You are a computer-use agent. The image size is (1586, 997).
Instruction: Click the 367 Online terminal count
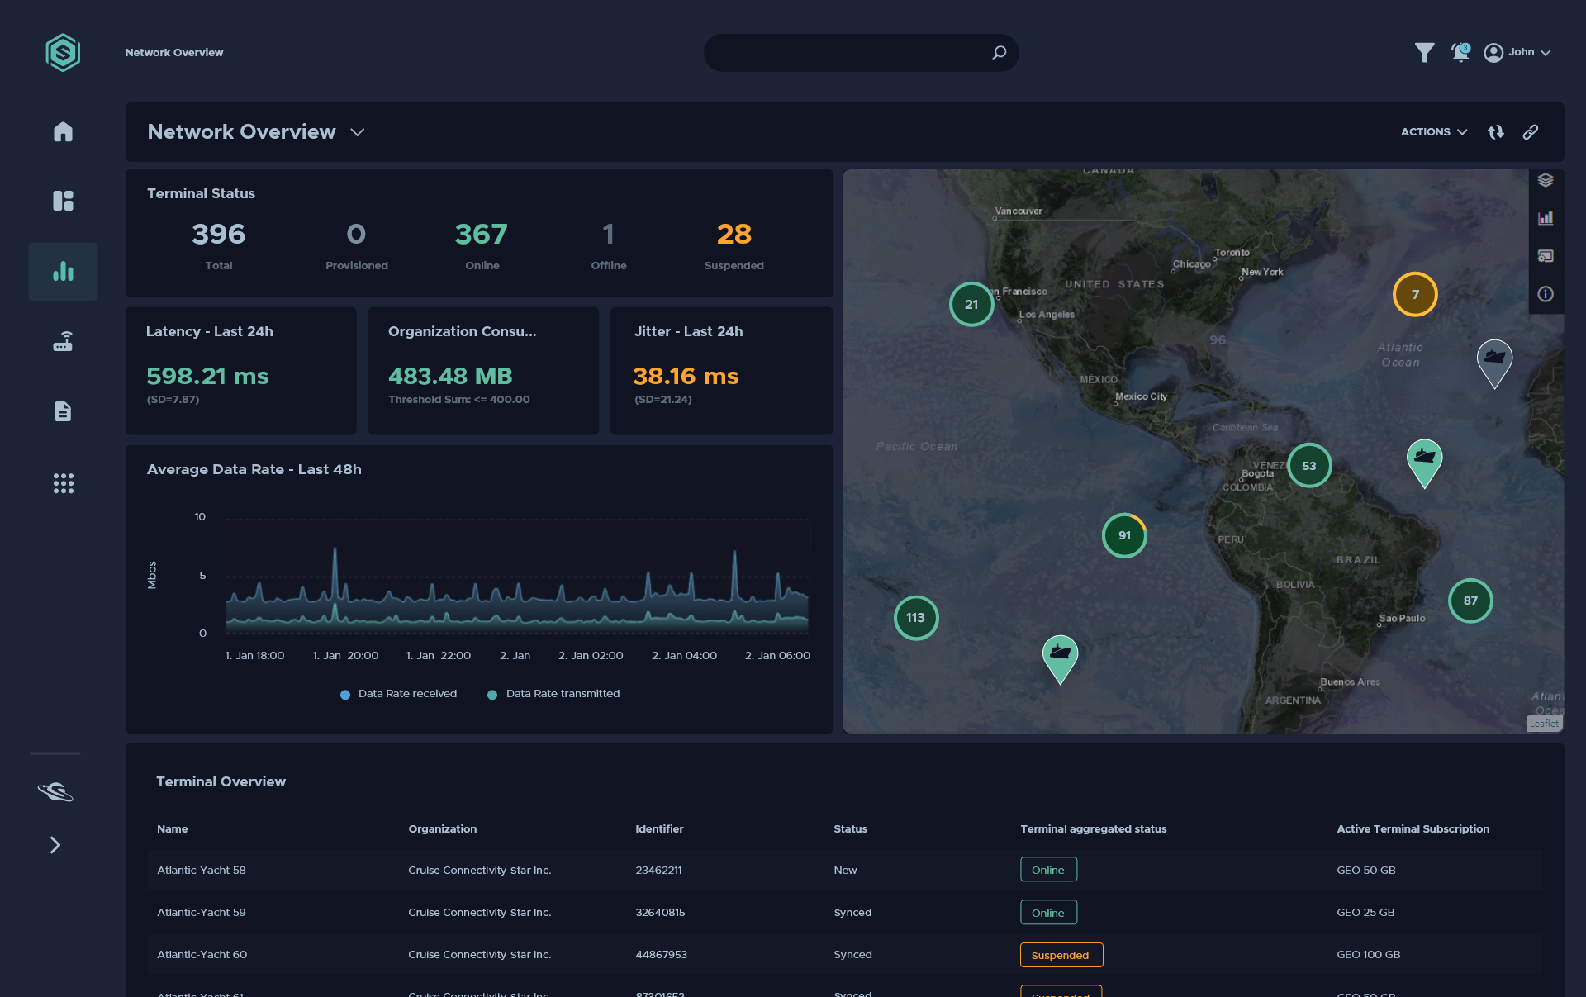tap(482, 235)
